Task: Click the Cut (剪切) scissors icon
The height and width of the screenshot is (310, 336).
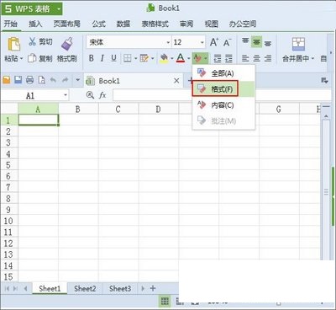Action: point(32,42)
